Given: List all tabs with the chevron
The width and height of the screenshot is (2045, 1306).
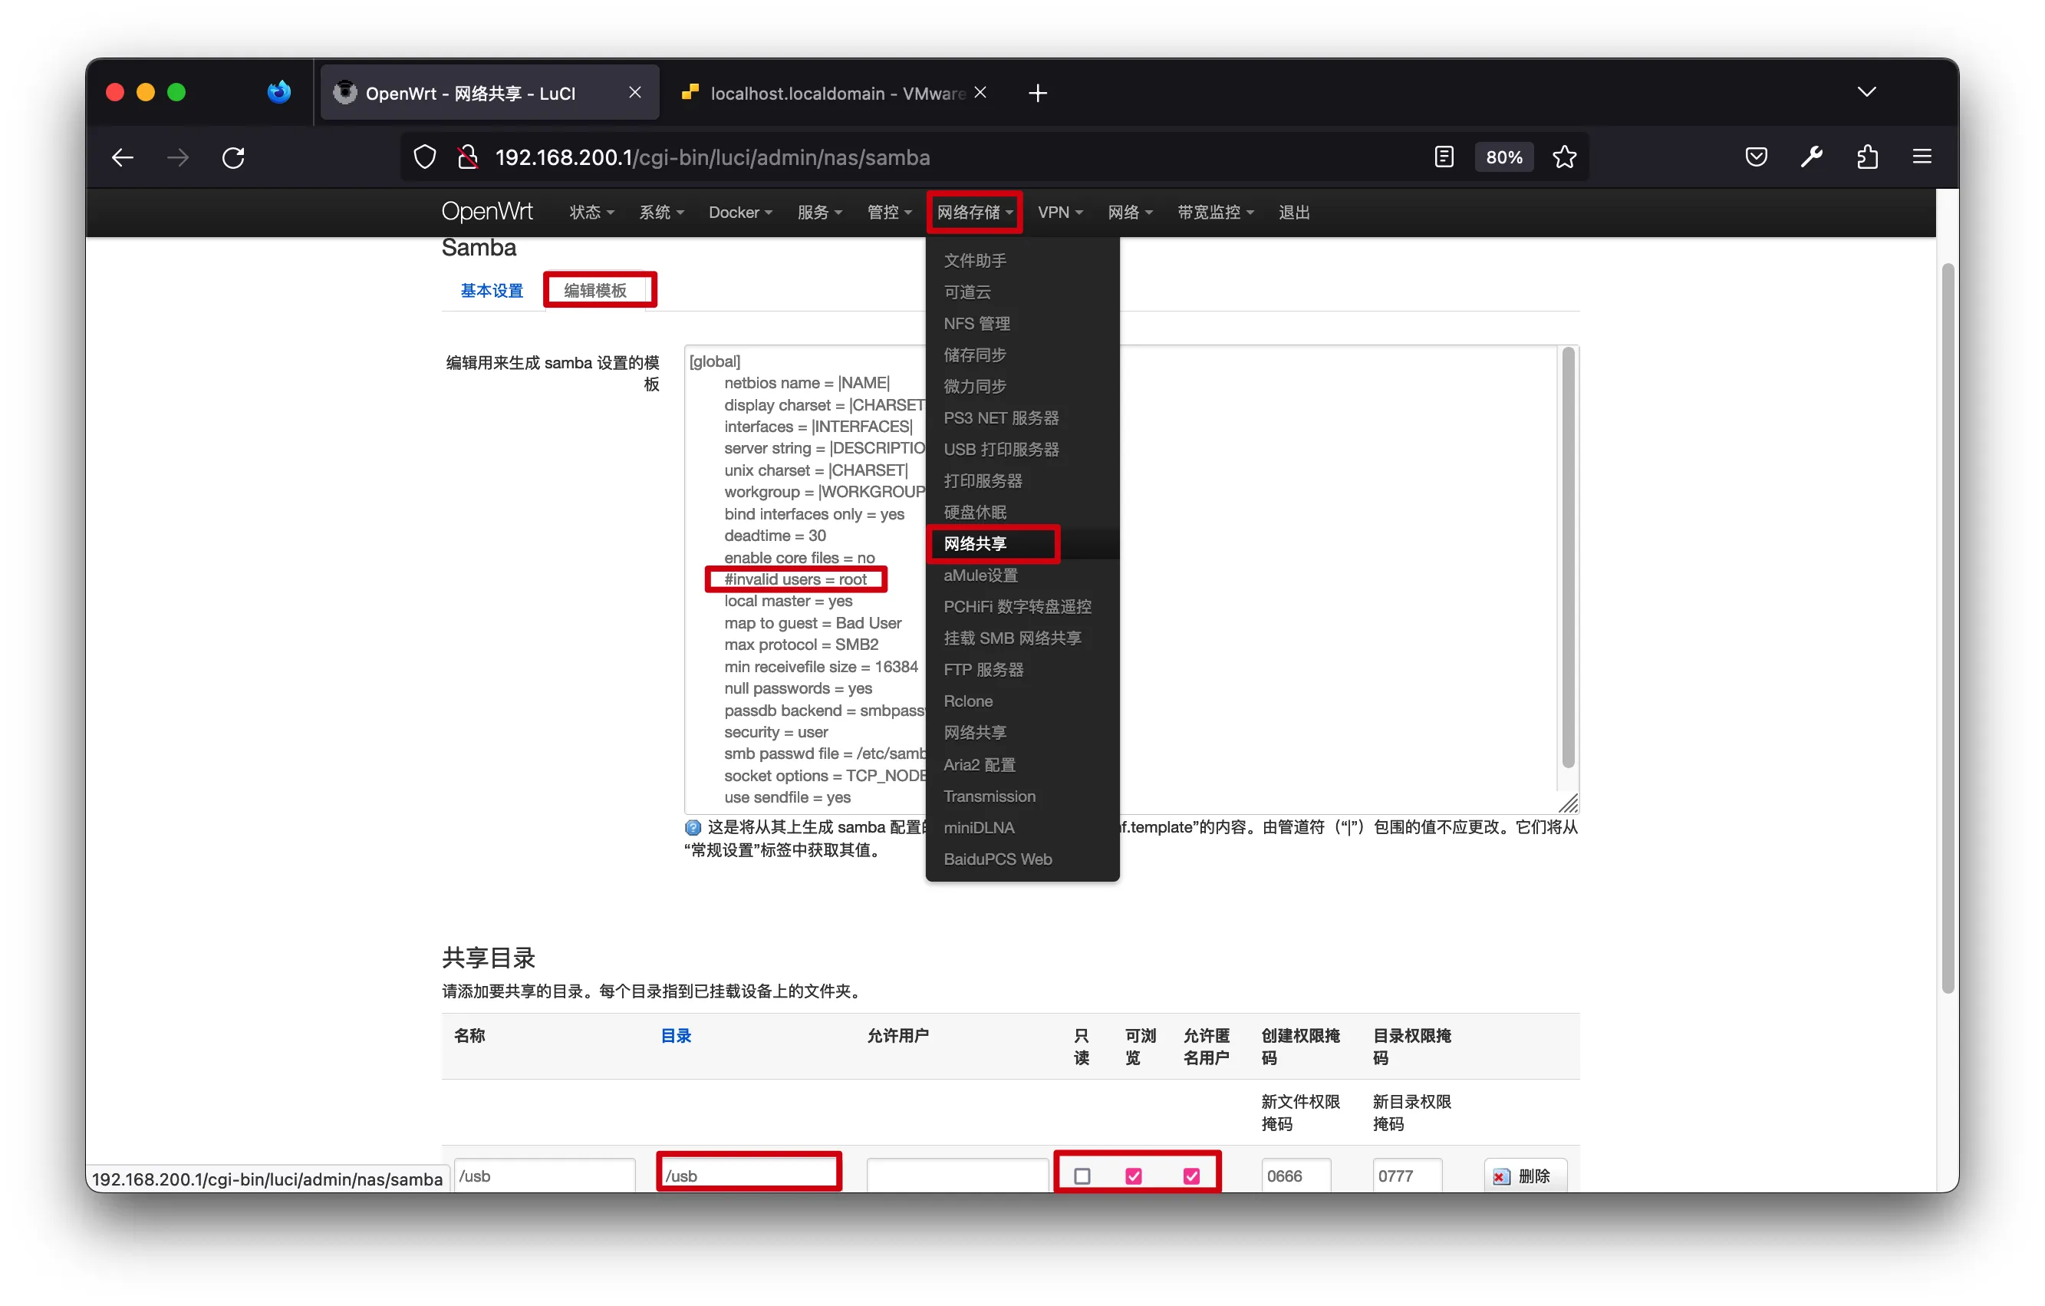Looking at the screenshot, I should point(1867,92).
